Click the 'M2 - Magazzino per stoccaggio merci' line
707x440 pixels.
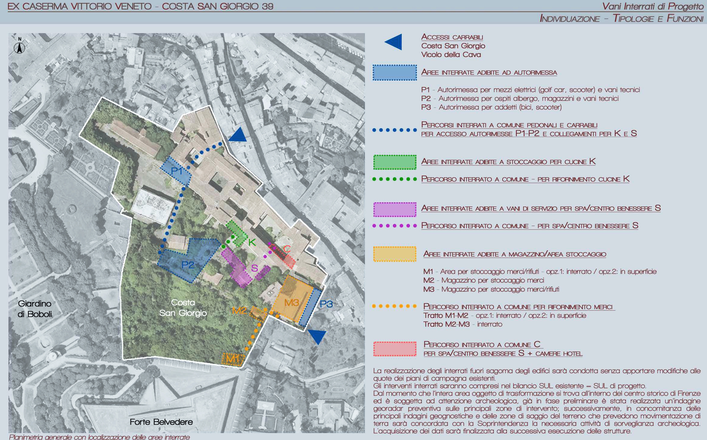click(x=484, y=280)
